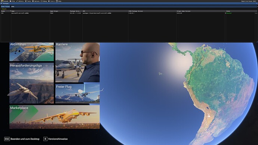Viewport: 258px width, 145px height.
Task: Open the Editors menu
Action: 20,1
